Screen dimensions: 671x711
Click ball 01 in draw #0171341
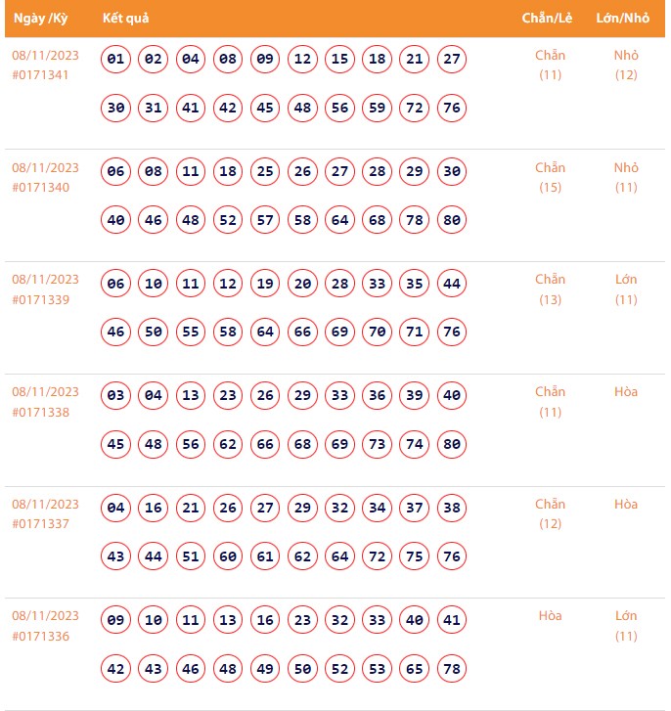click(116, 60)
